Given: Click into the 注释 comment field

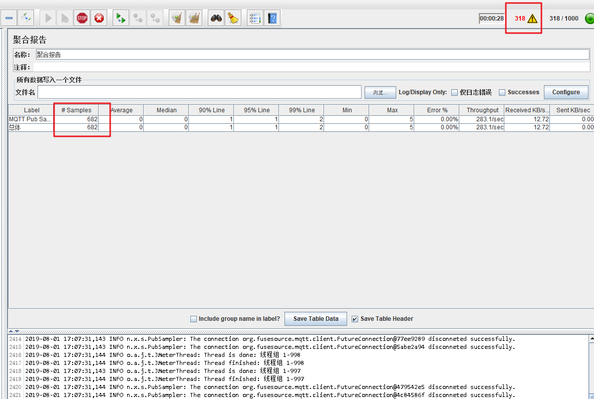Looking at the screenshot, I should (x=312, y=67).
